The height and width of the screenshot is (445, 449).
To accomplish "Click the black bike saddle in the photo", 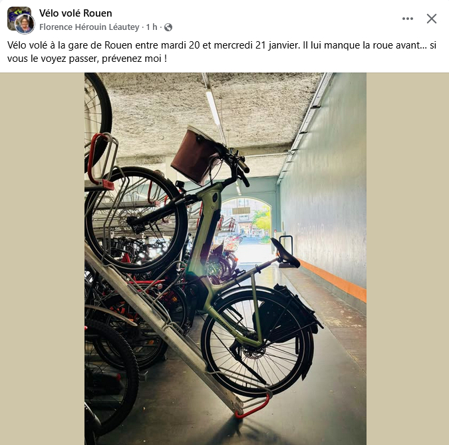I will click(284, 253).
